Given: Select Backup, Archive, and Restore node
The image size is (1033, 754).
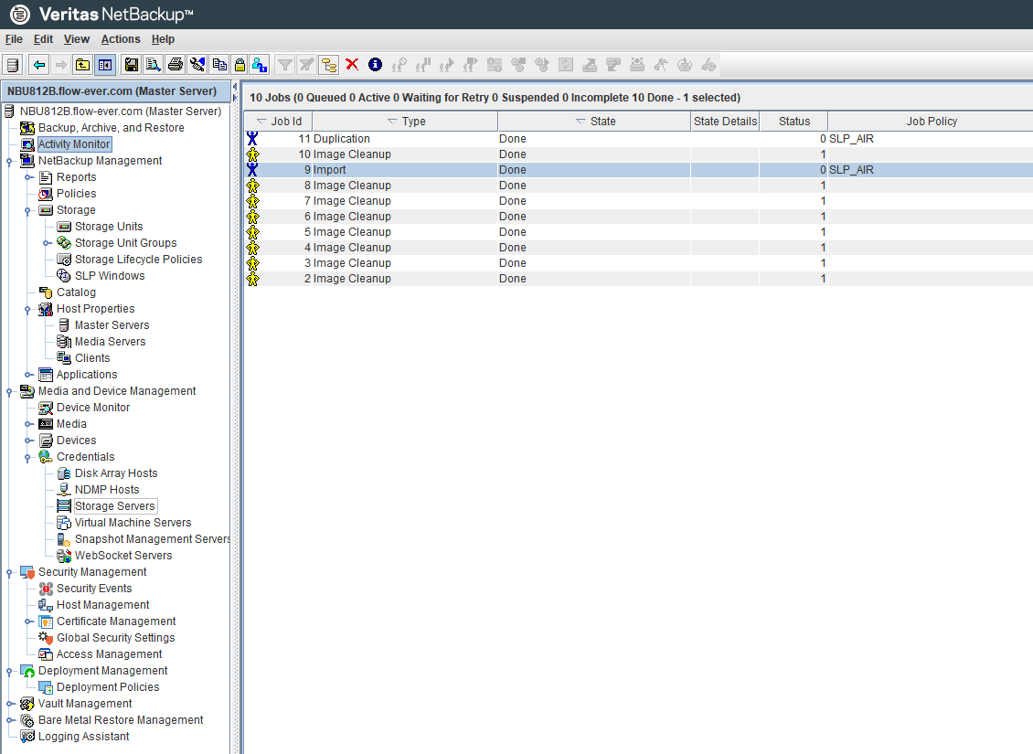Looking at the screenshot, I should (112, 128).
